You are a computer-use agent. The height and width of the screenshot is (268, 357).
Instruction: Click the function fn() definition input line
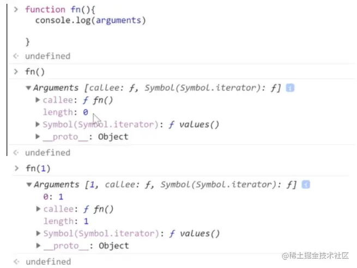pos(64,9)
